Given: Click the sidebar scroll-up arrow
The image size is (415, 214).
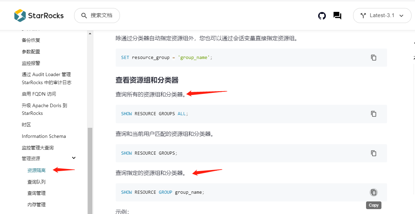Looking at the screenshot, I should (90, 34).
